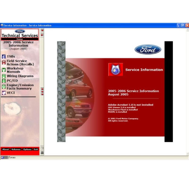189x183 pixels.
Task: Click the Technical Services banner logo
Action: point(20,34)
